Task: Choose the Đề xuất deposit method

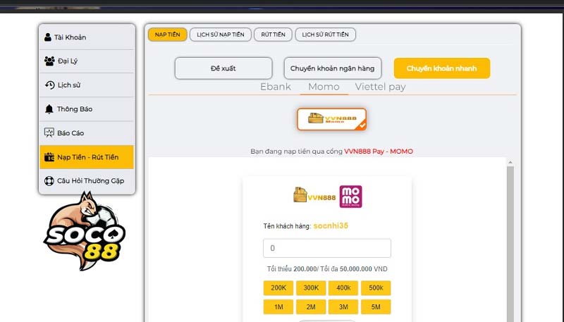Action: pyautogui.click(x=223, y=68)
